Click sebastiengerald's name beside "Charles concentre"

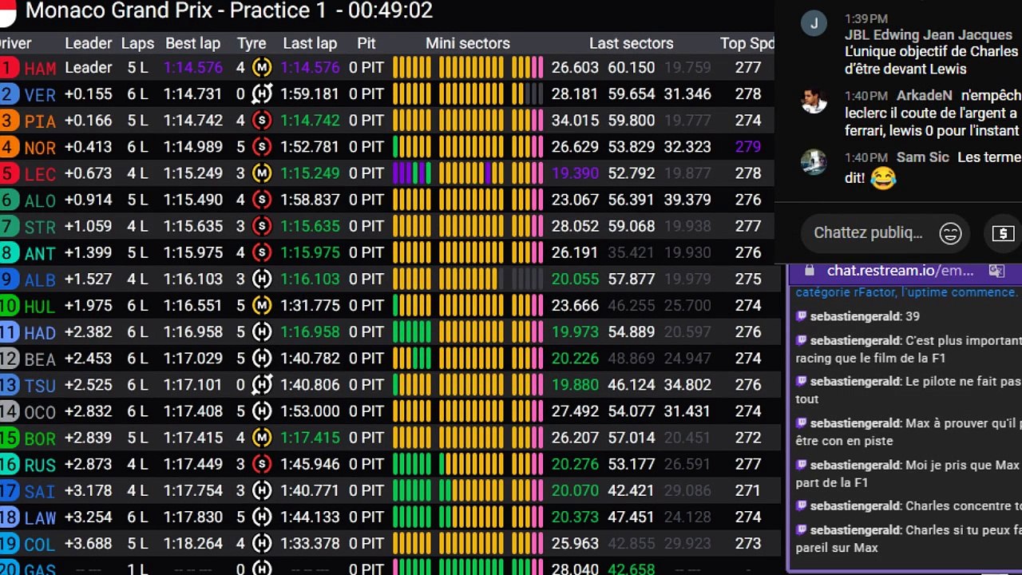[855, 506]
